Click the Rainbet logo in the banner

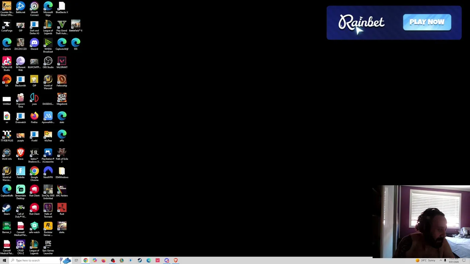(361, 23)
